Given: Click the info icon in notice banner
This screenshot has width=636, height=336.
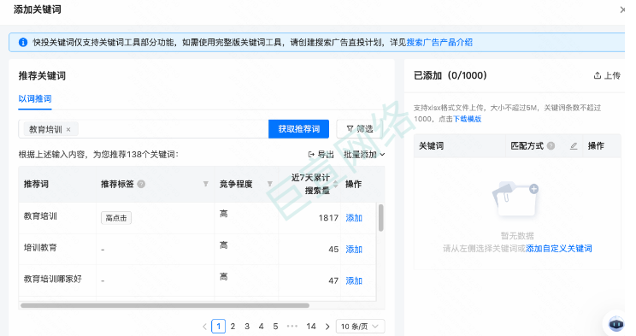Looking at the screenshot, I should pos(23,43).
